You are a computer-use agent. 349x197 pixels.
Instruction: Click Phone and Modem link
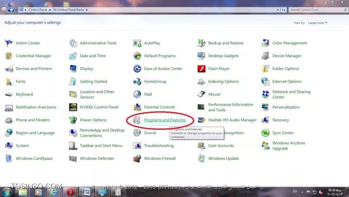(x=33, y=120)
